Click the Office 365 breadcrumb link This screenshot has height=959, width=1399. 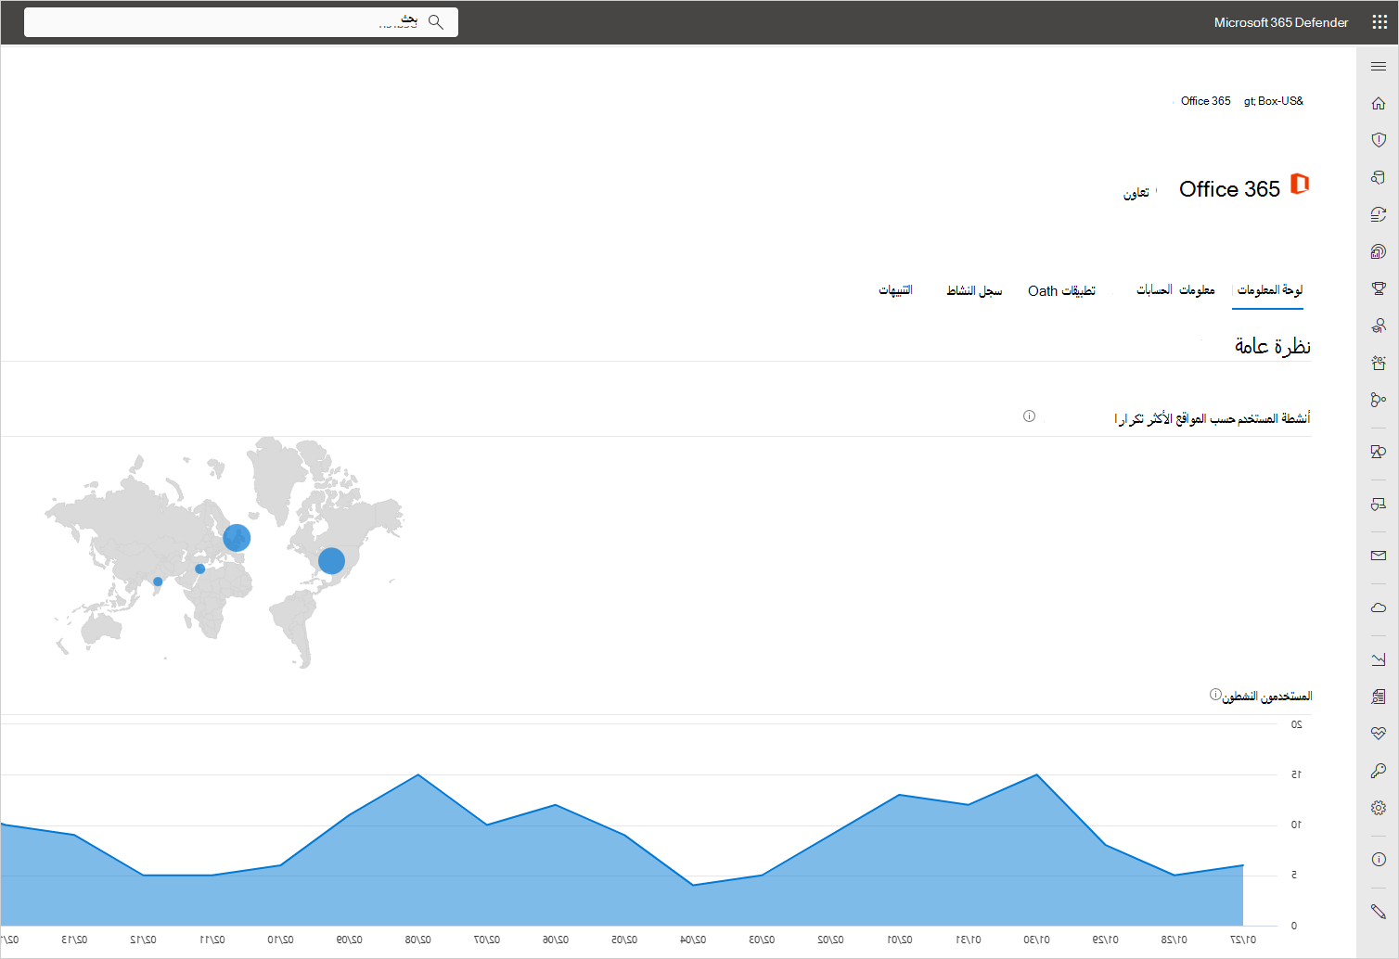pyautogui.click(x=1206, y=101)
